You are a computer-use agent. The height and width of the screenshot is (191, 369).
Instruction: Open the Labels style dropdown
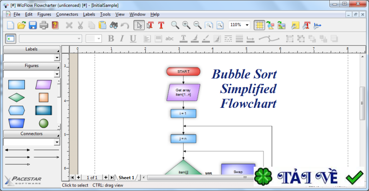[57, 58]
